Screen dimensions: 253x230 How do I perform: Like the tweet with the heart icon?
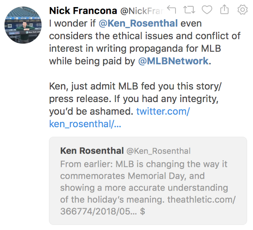(x=206, y=9)
